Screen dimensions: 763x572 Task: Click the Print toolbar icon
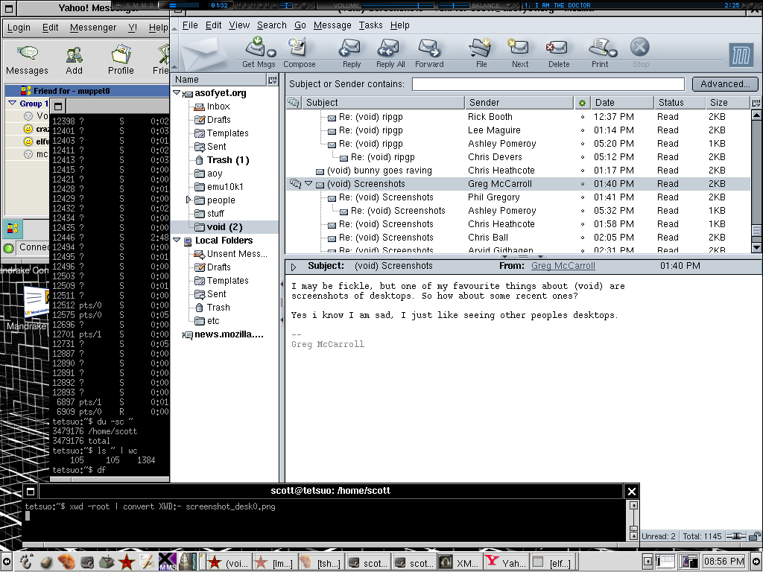click(600, 47)
